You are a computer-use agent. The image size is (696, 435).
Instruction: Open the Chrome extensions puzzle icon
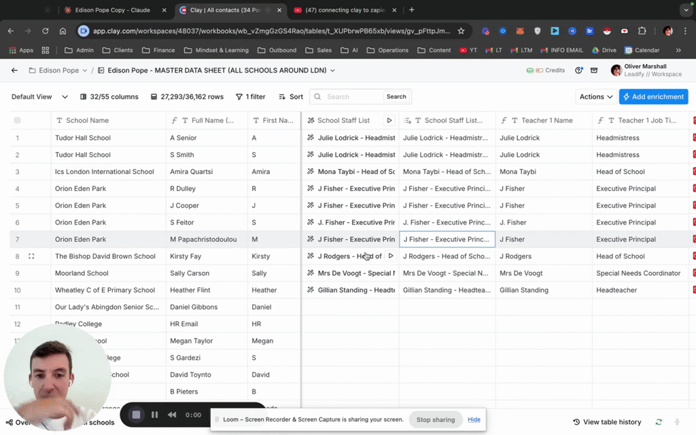click(642, 31)
